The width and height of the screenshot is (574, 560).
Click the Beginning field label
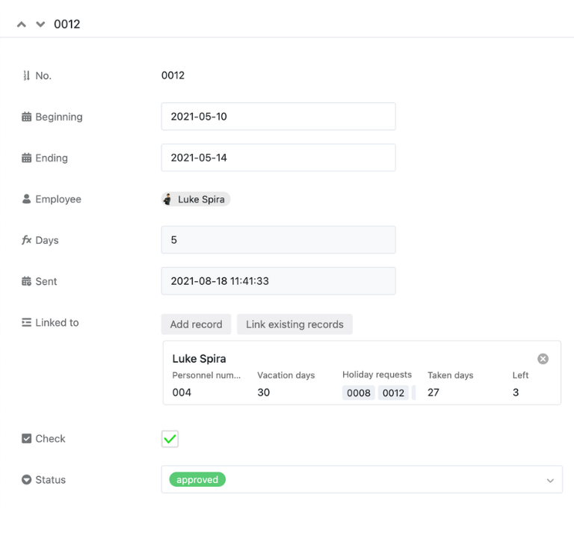click(59, 117)
